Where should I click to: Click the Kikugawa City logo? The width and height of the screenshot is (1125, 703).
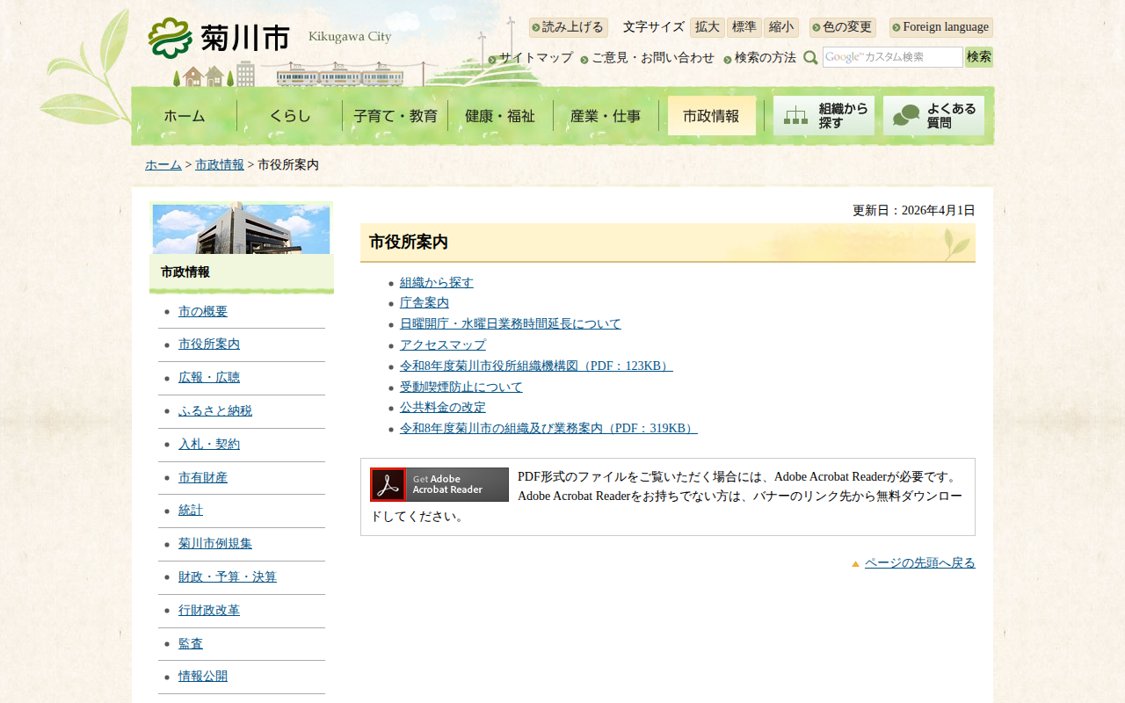click(270, 38)
